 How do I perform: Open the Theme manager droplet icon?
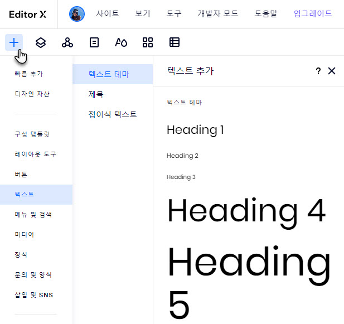(x=121, y=42)
